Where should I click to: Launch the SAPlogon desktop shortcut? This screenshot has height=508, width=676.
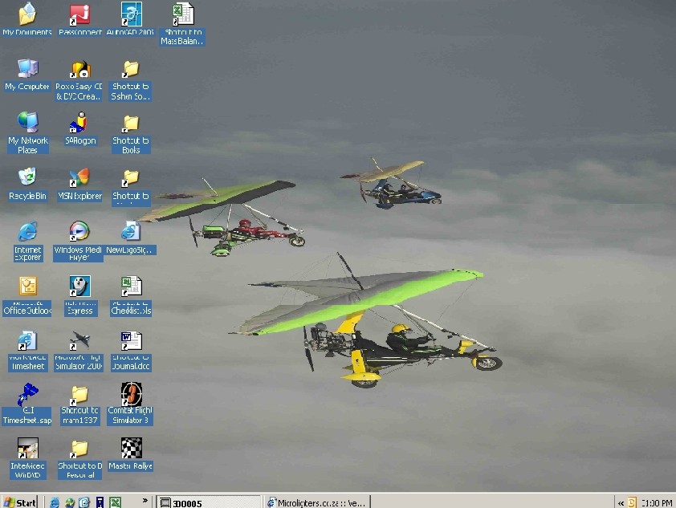(80, 128)
